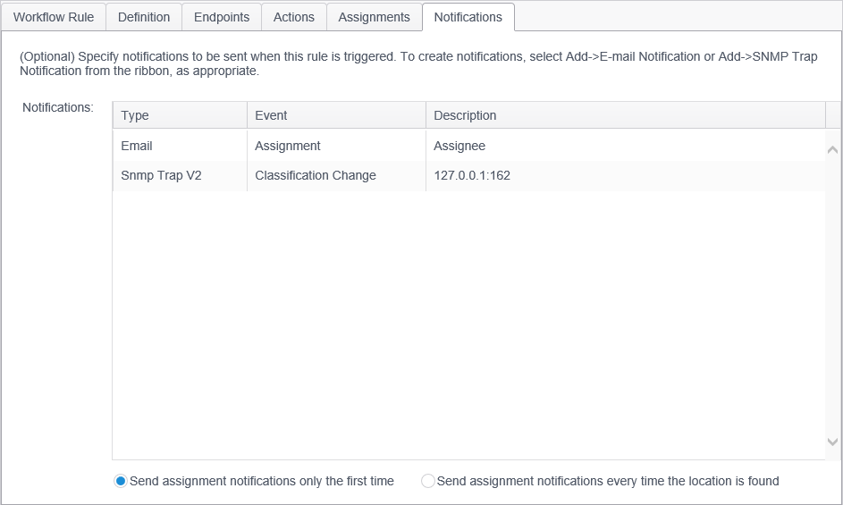The width and height of the screenshot is (843, 505).
Task: Click the vertical scrollbar track of notifications list
Action: [833, 295]
